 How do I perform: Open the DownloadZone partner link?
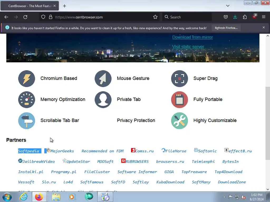[x=232, y=182]
